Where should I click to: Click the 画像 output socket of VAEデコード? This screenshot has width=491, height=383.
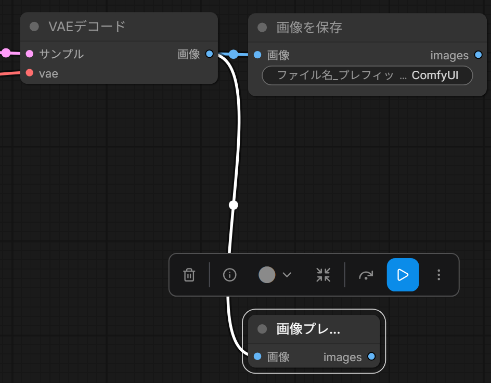click(x=209, y=54)
